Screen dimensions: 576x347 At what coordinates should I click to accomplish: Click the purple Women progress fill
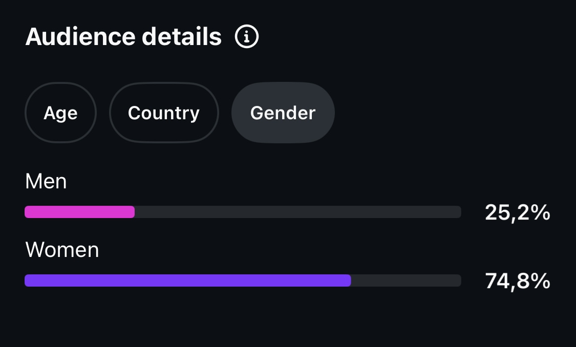188,280
